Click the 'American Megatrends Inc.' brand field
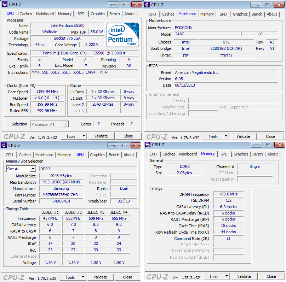The width and height of the screenshot is (286, 282). pos(226,72)
